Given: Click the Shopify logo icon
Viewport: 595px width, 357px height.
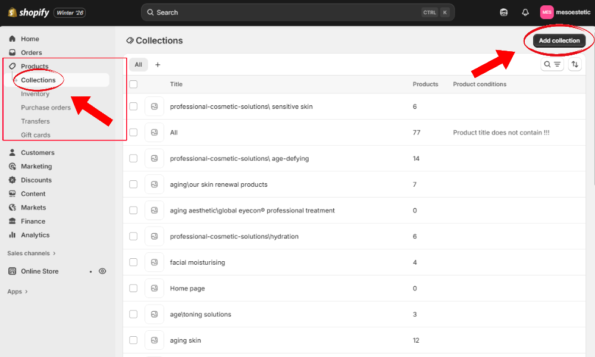Looking at the screenshot, I should pos(12,12).
